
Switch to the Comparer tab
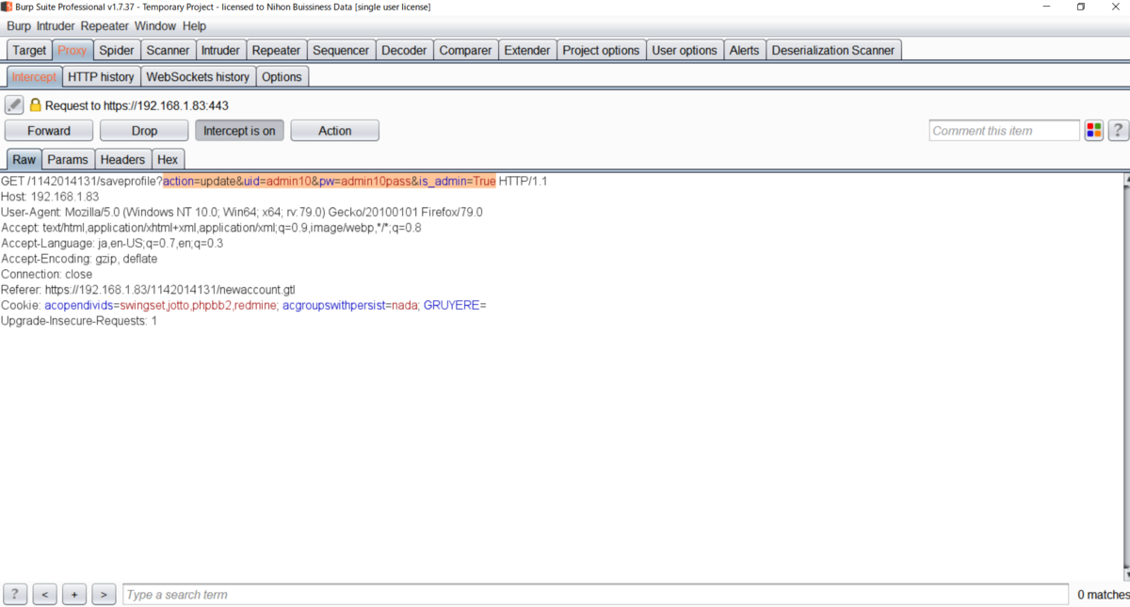tap(465, 50)
